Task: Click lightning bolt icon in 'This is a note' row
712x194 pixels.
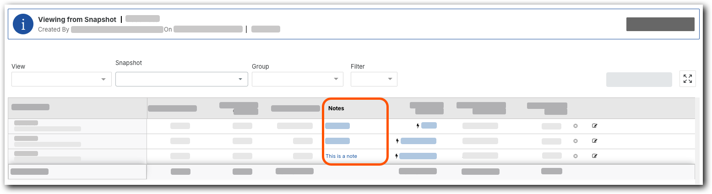Action: 396,156
